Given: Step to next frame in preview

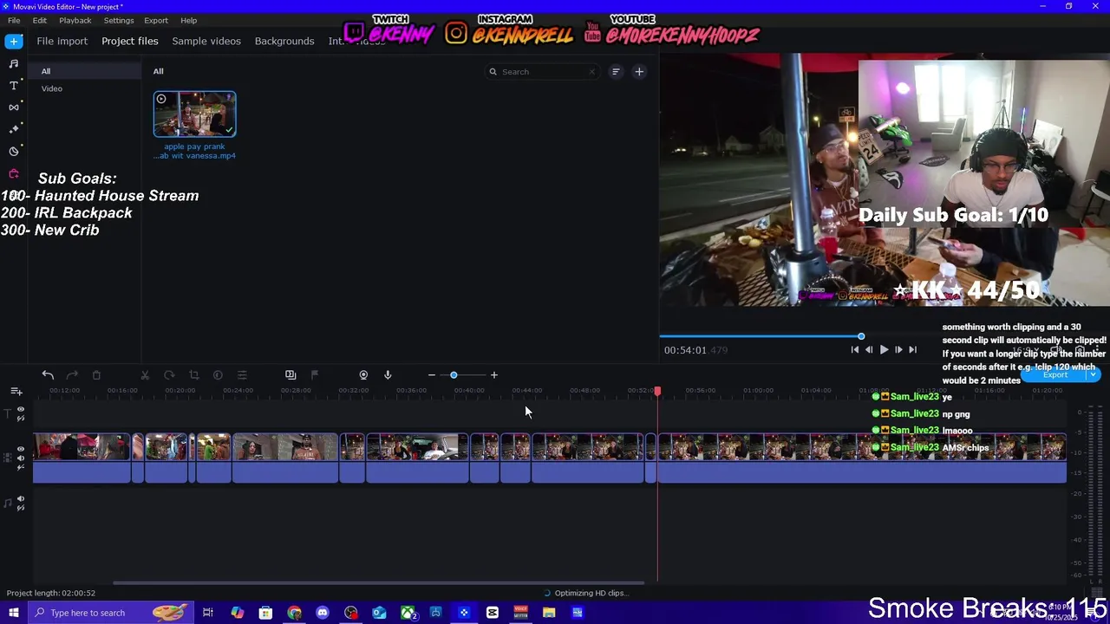Looking at the screenshot, I should tap(898, 350).
